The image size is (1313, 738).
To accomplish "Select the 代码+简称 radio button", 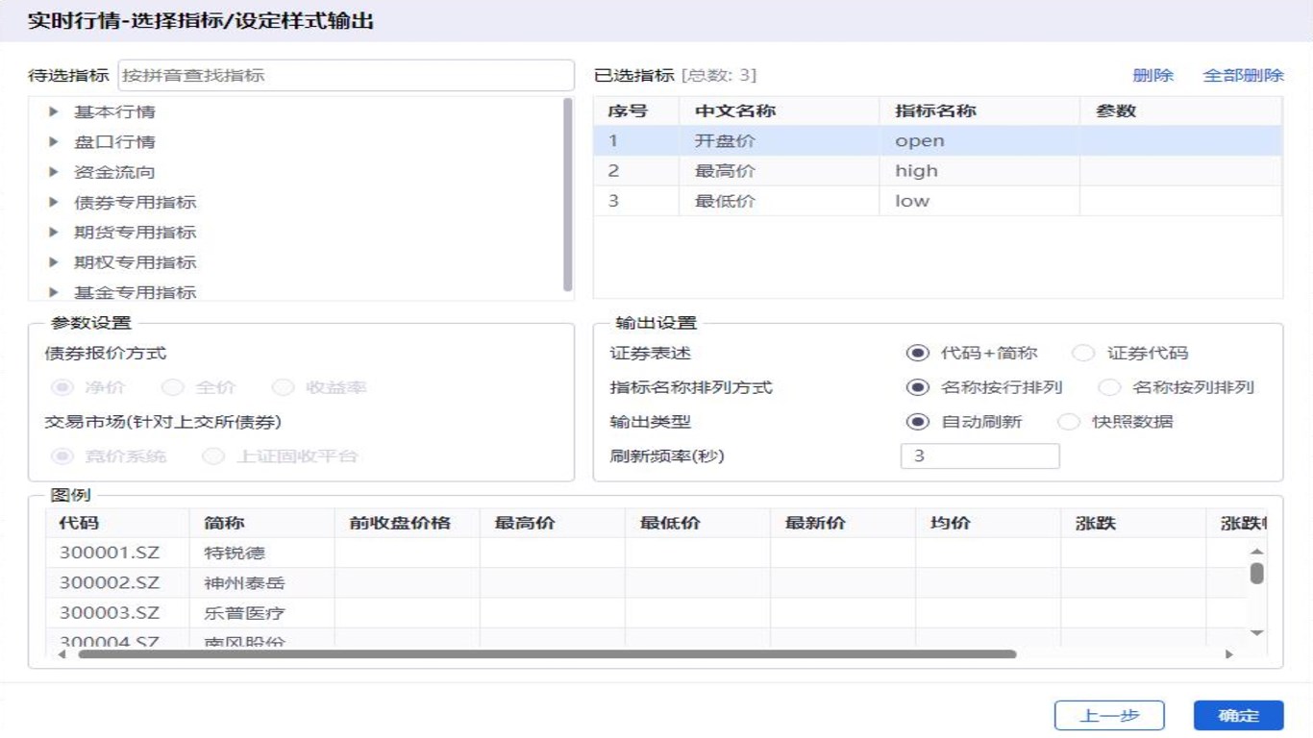I will click(918, 353).
